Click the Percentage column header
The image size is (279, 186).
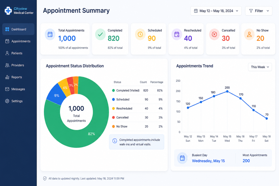[x=157, y=82]
